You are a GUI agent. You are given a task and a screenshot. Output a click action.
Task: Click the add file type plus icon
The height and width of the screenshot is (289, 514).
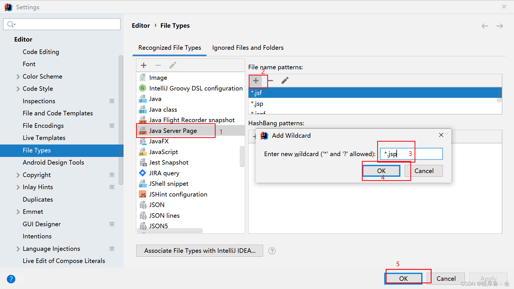(144, 65)
